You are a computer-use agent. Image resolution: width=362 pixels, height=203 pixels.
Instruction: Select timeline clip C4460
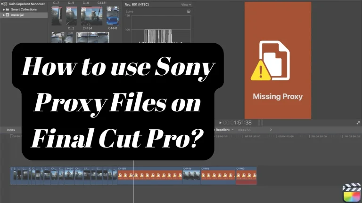246,175
